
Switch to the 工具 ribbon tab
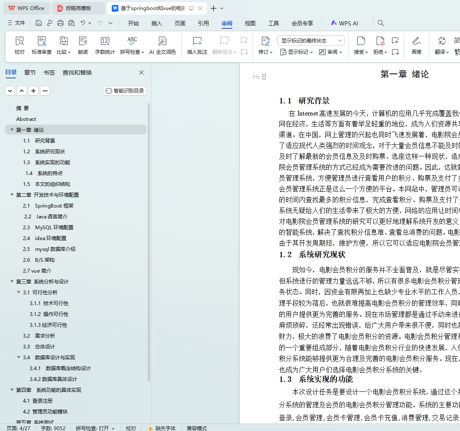(274, 23)
